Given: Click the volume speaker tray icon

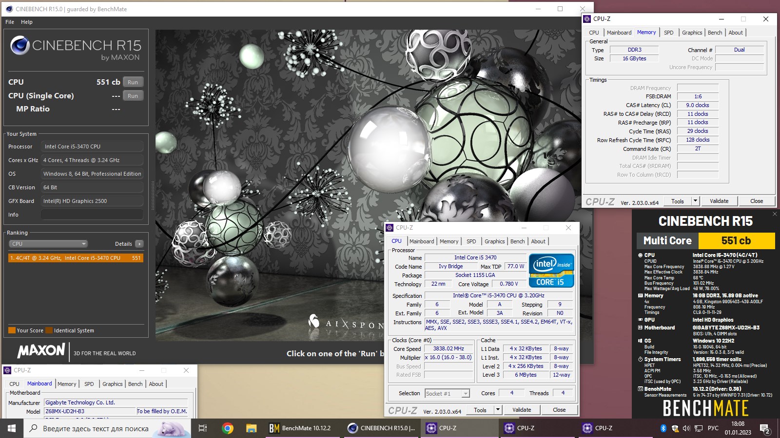Looking at the screenshot, I should pos(686,428).
